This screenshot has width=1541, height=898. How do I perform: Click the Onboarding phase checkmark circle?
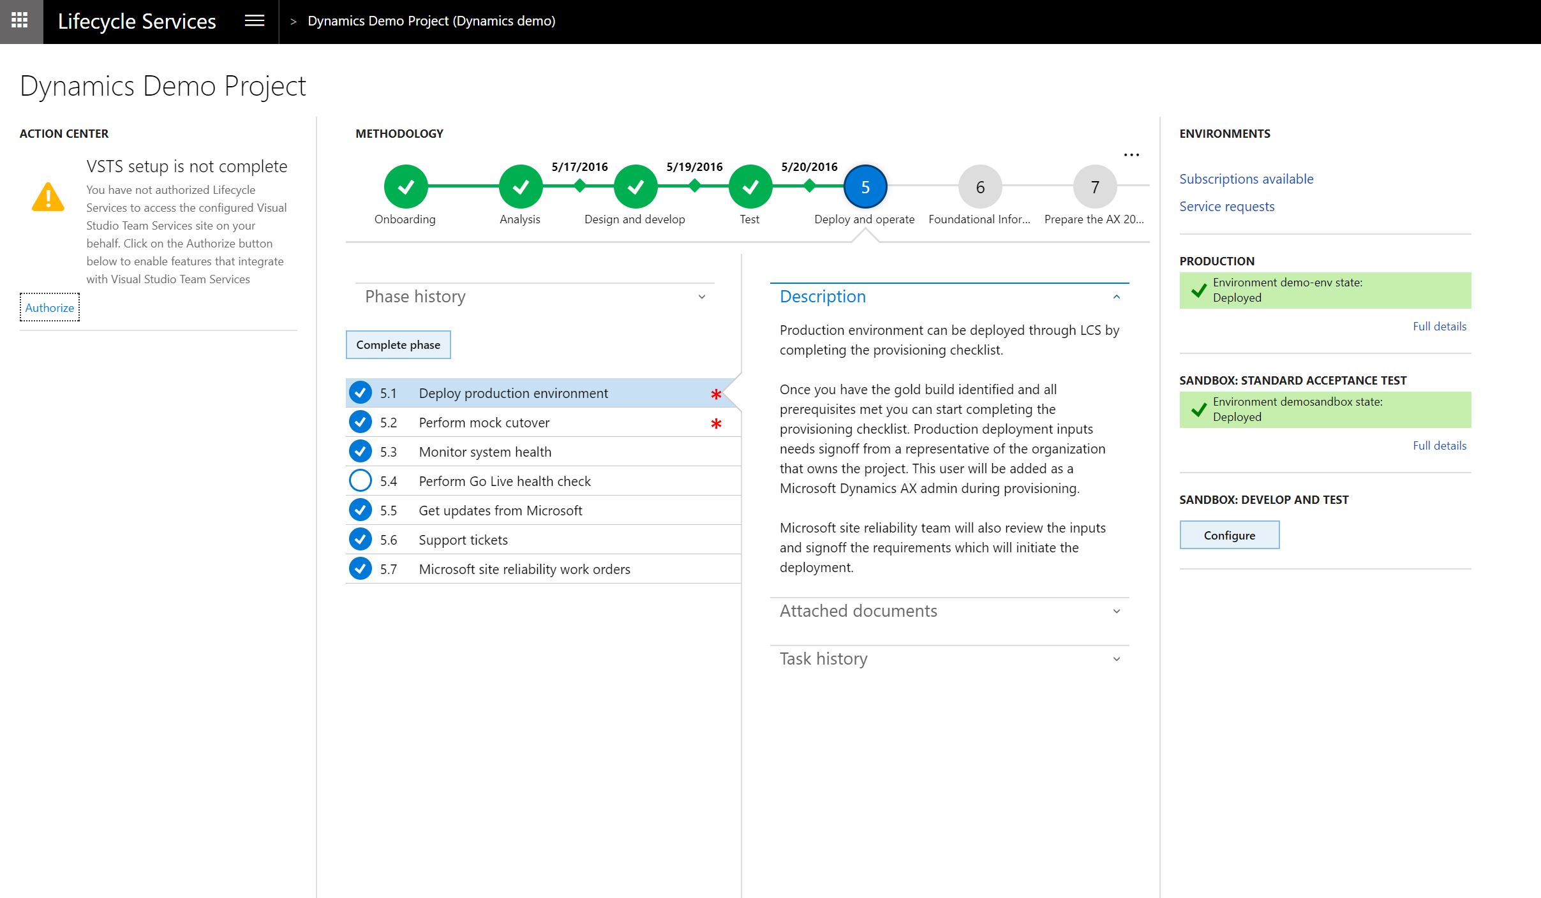tap(406, 187)
